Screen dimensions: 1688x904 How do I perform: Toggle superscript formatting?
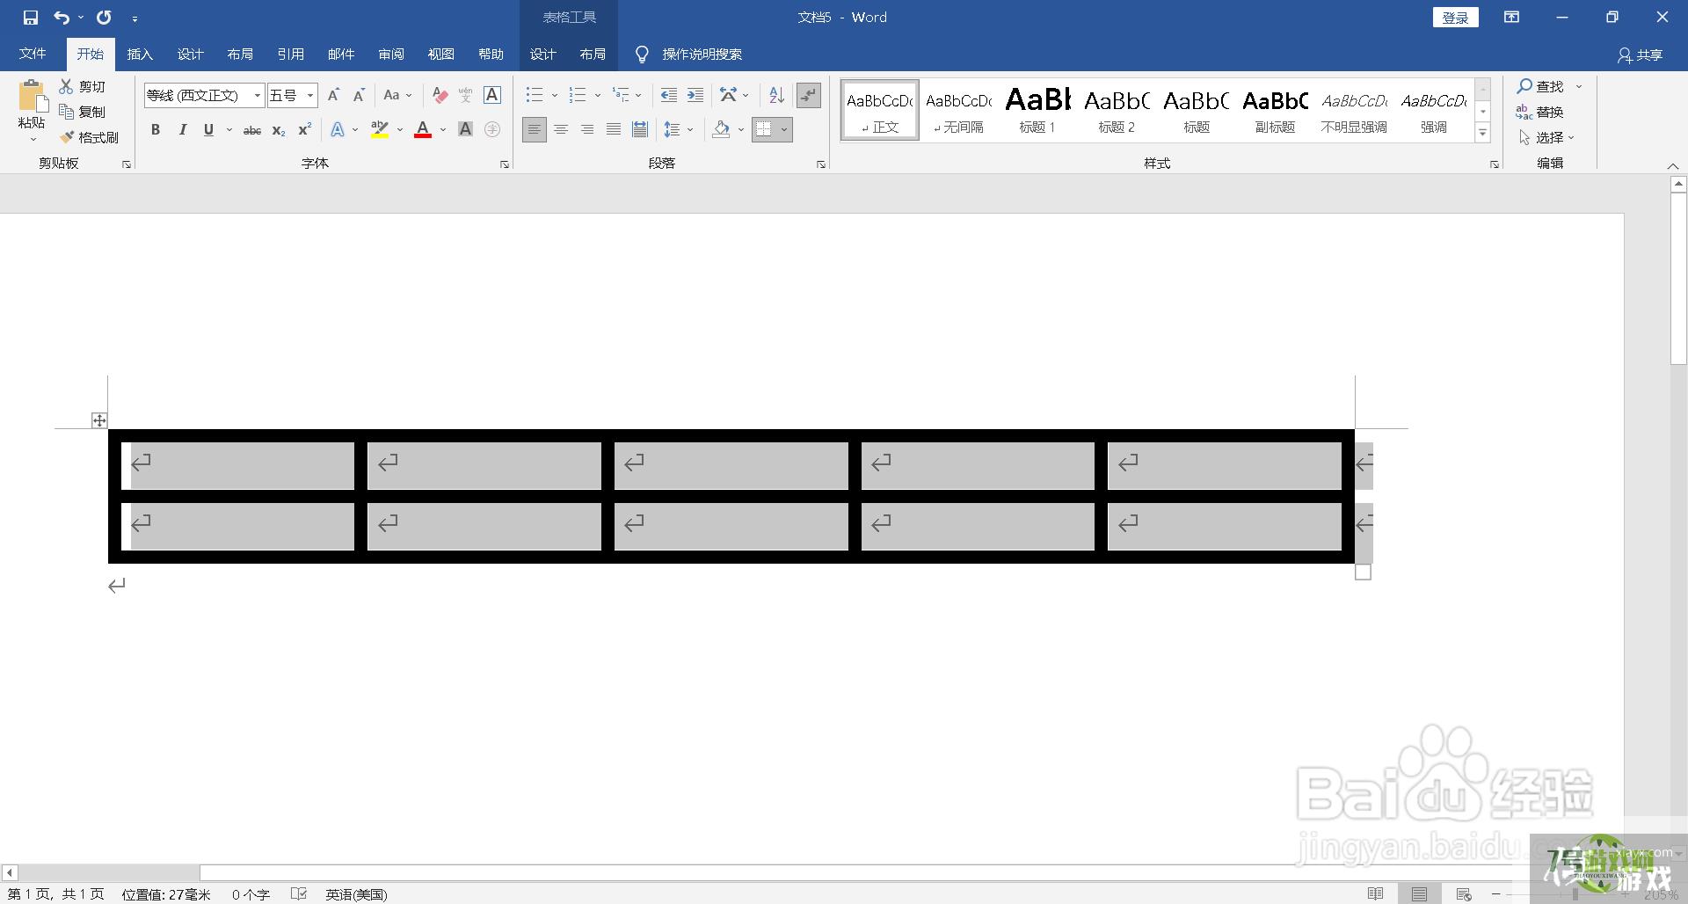point(305,129)
